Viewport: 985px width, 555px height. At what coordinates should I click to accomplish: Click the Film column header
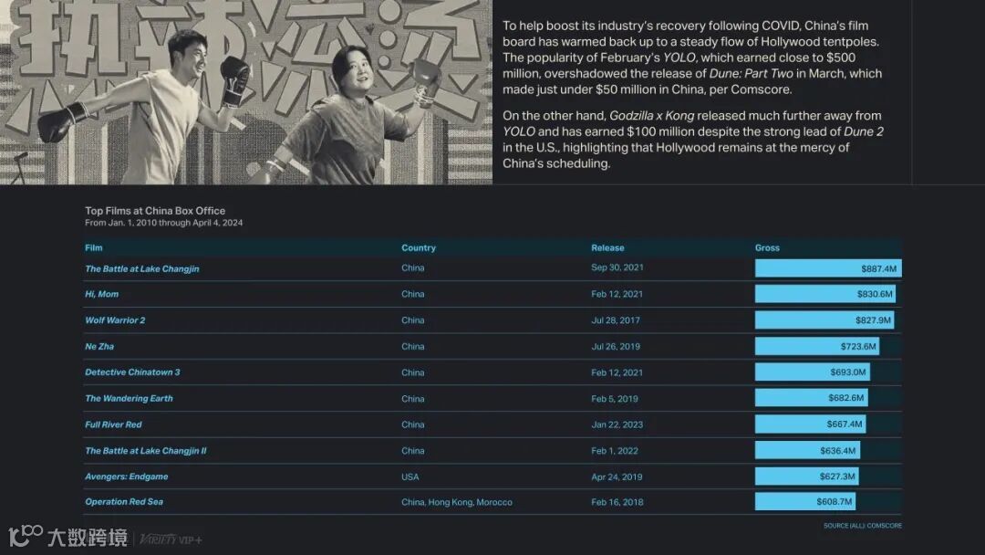94,247
